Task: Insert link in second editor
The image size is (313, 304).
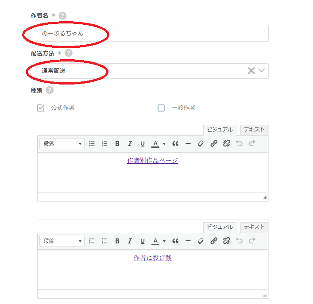Action: coord(214,241)
